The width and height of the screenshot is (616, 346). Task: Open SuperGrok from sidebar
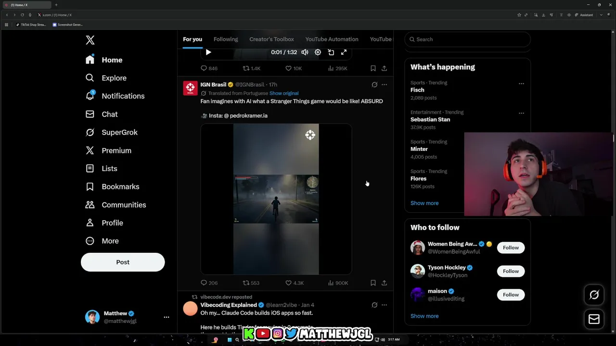[x=111, y=132]
